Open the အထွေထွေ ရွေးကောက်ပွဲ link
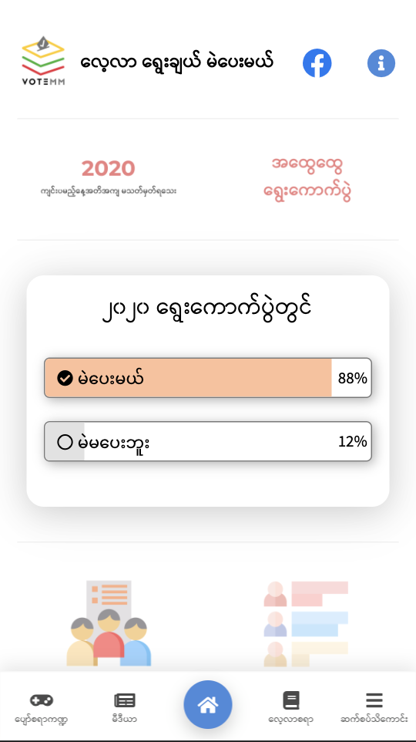Screen dimensions: 416x742 (307, 178)
